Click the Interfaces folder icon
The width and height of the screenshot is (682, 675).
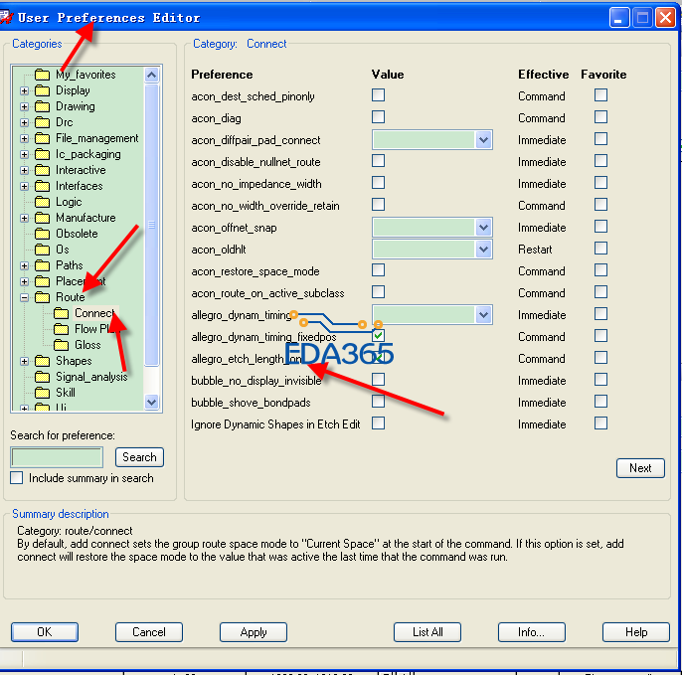coord(42,186)
